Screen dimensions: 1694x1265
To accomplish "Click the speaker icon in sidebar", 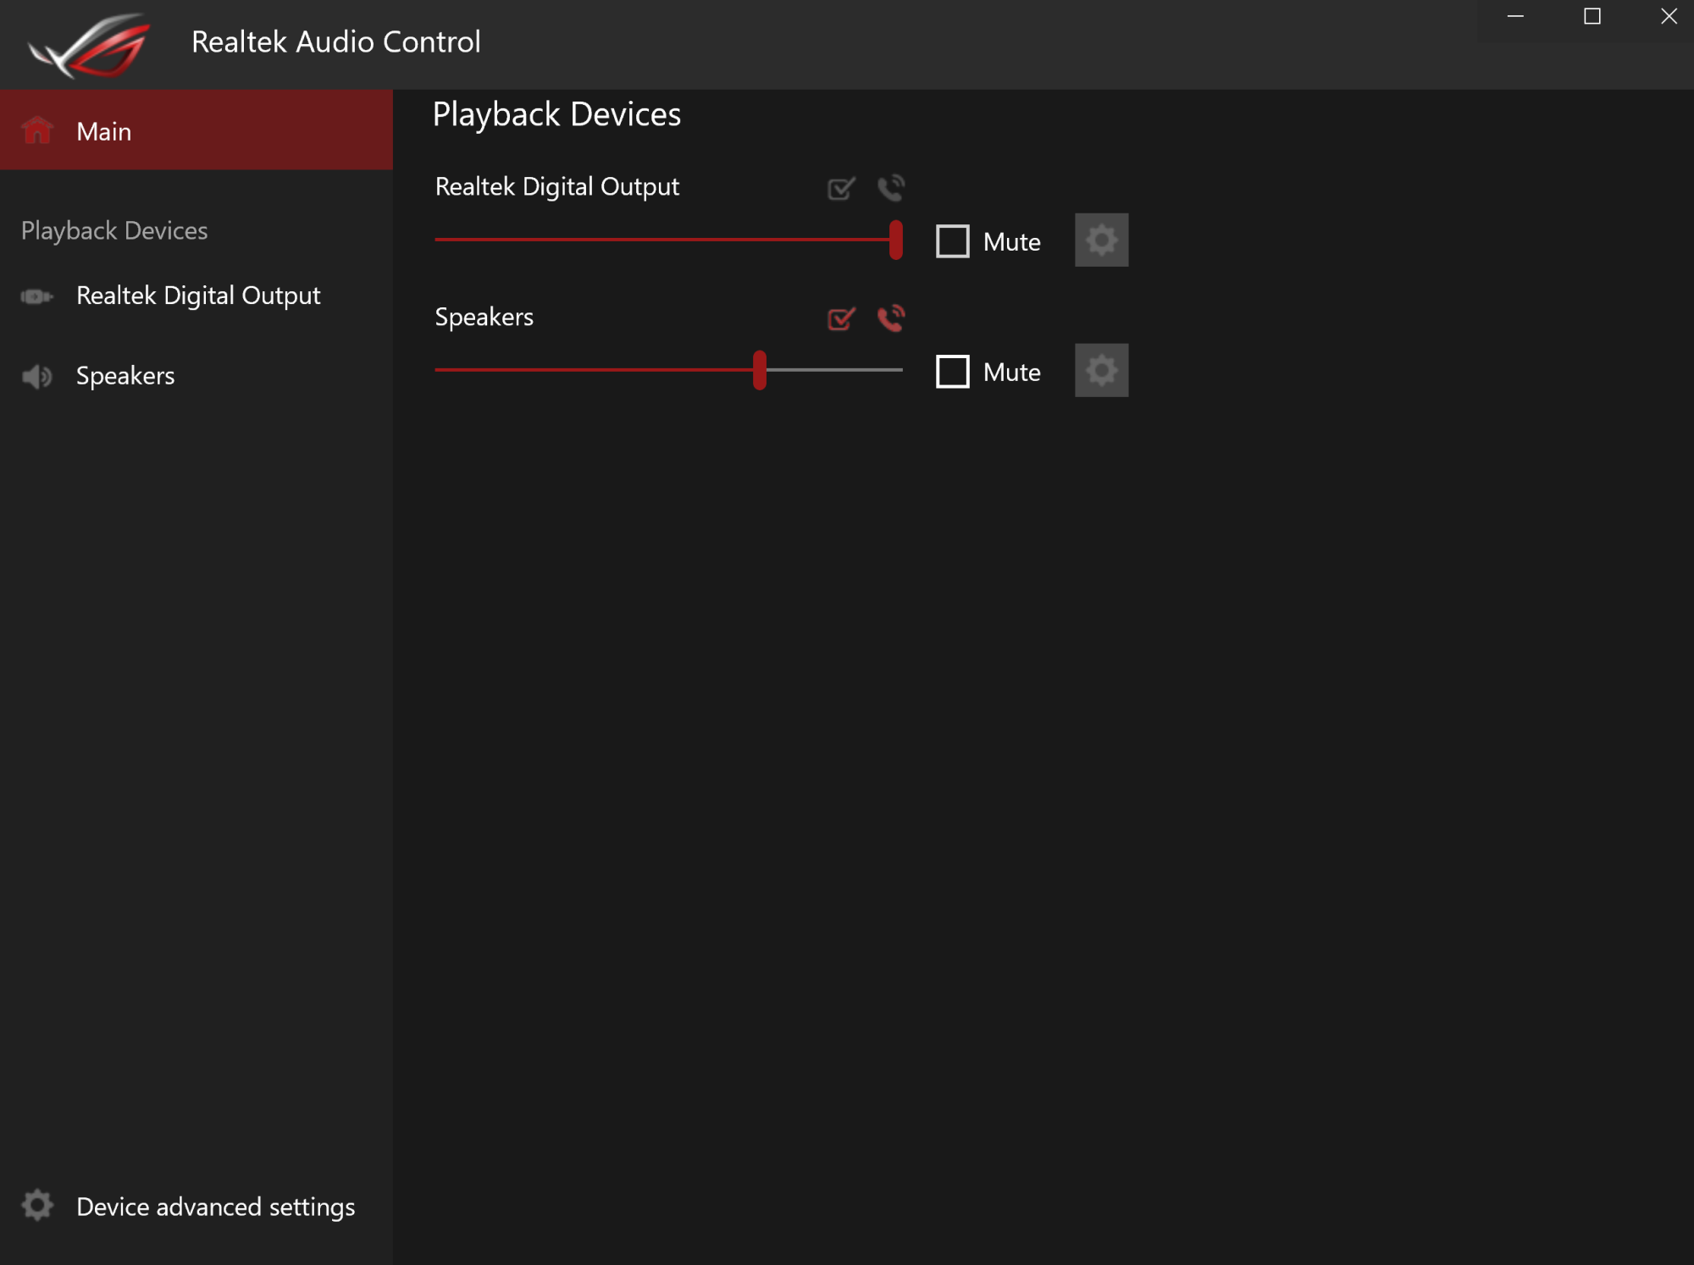I will point(36,376).
